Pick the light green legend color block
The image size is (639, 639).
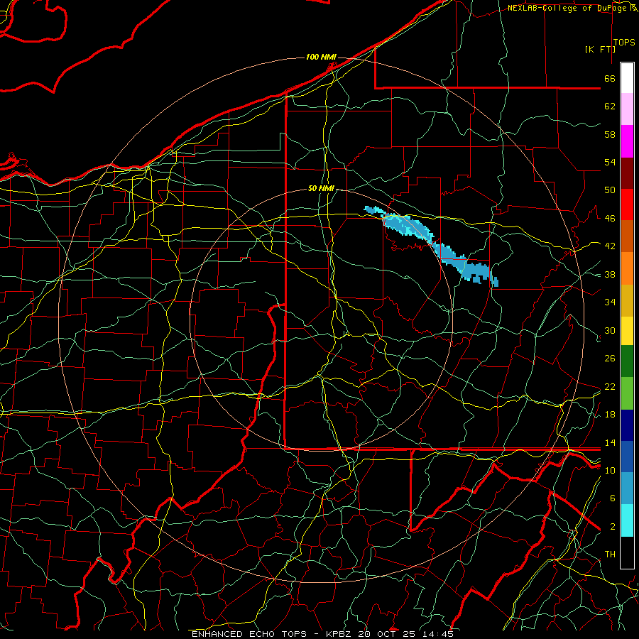[627, 393]
